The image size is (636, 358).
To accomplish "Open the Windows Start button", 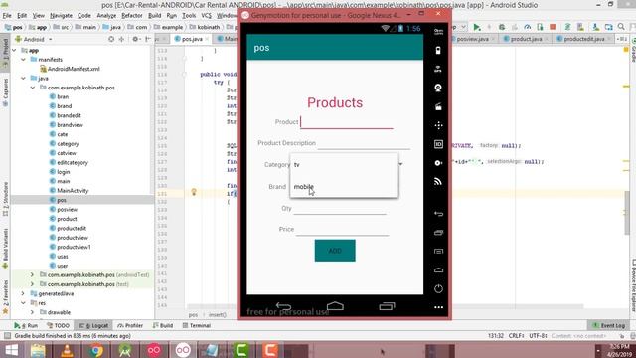I will coord(11,350).
